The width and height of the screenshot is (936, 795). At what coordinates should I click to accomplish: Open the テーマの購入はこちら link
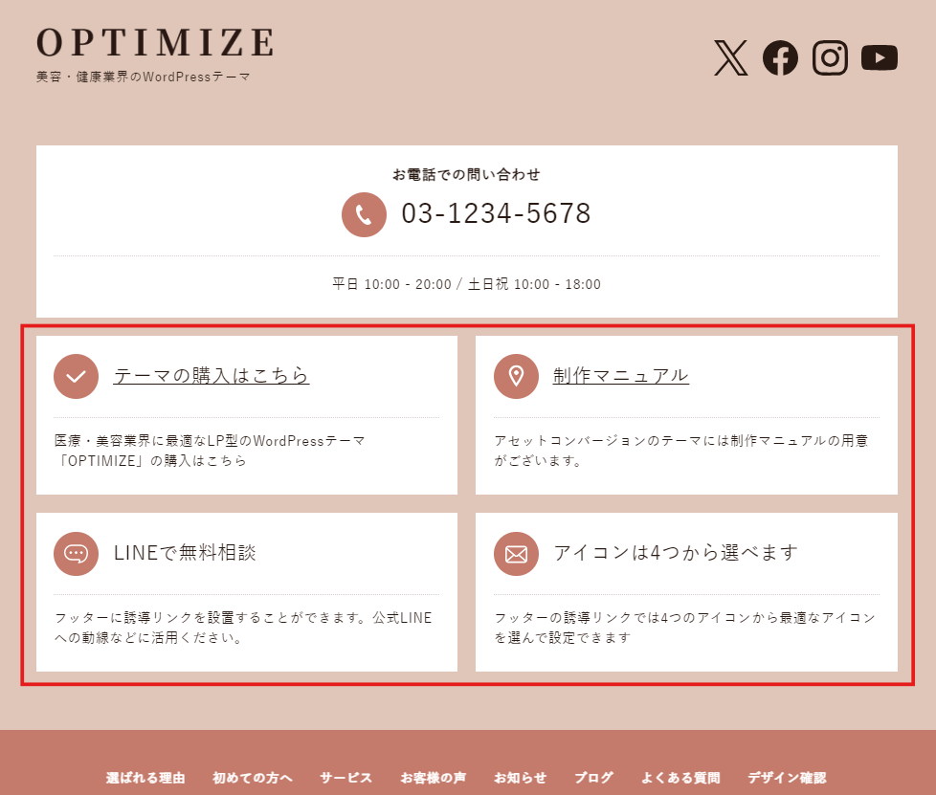212,375
